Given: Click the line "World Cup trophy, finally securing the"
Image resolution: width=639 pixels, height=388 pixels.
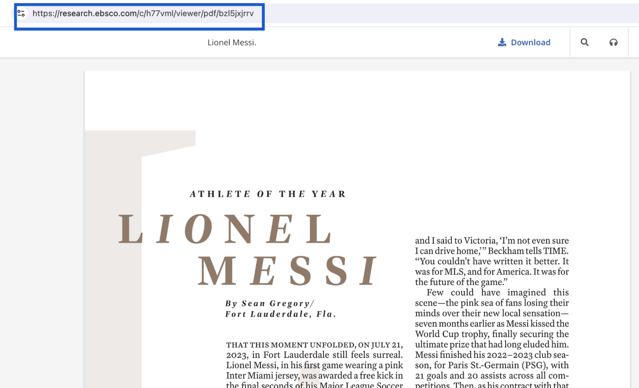Looking at the screenshot, I should click(x=492, y=334).
